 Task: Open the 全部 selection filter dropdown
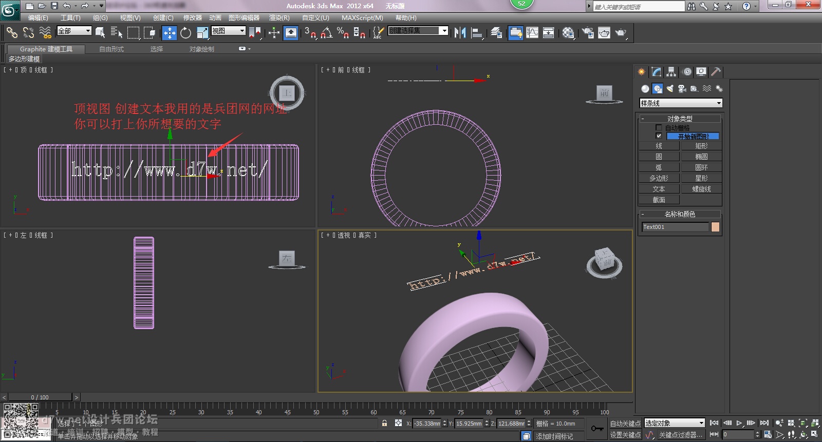point(74,31)
